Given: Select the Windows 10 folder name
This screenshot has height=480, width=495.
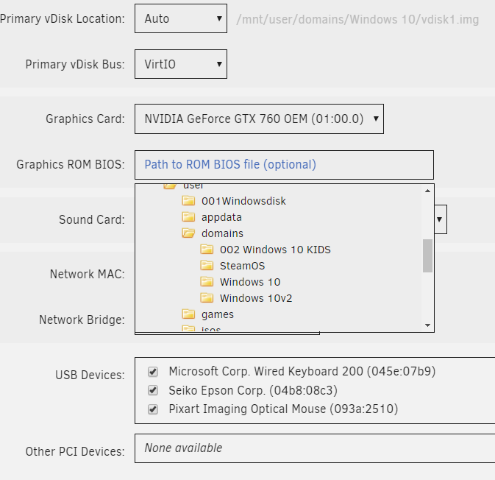Looking at the screenshot, I should 250,282.
